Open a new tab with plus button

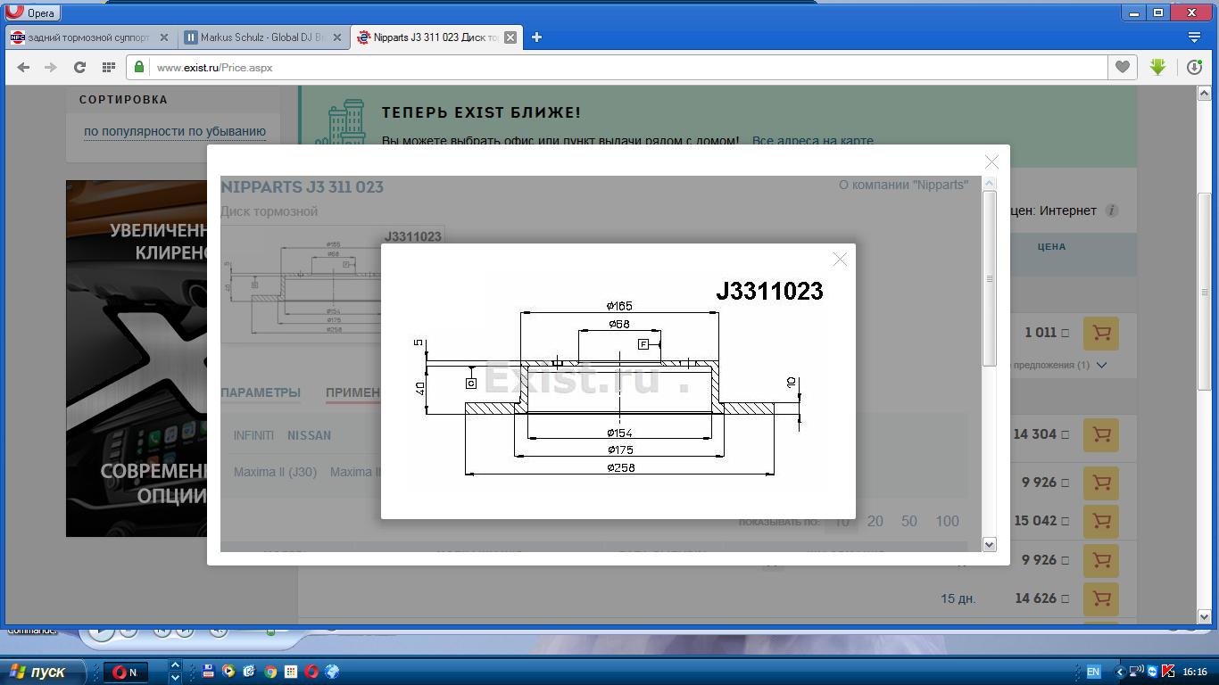536,37
